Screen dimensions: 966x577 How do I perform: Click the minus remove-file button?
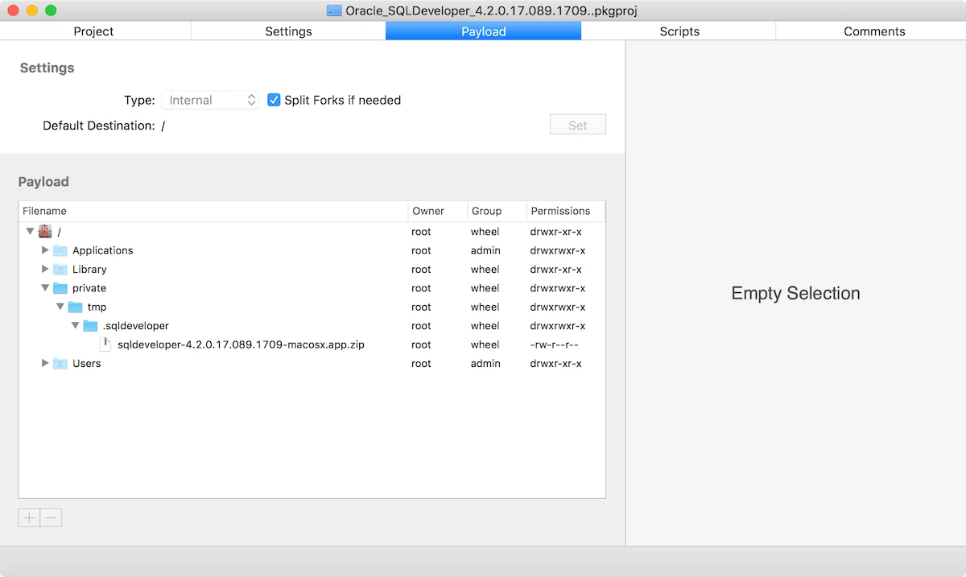click(x=51, y=517)
